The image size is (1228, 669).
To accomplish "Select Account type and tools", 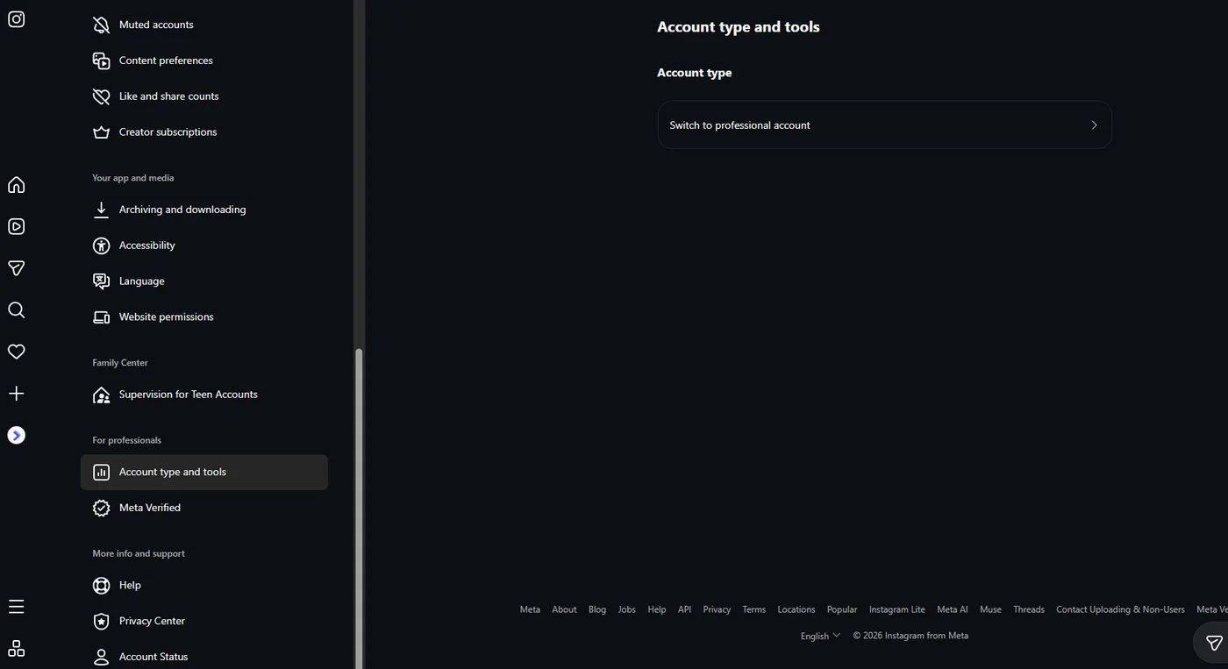I will 204,472.
